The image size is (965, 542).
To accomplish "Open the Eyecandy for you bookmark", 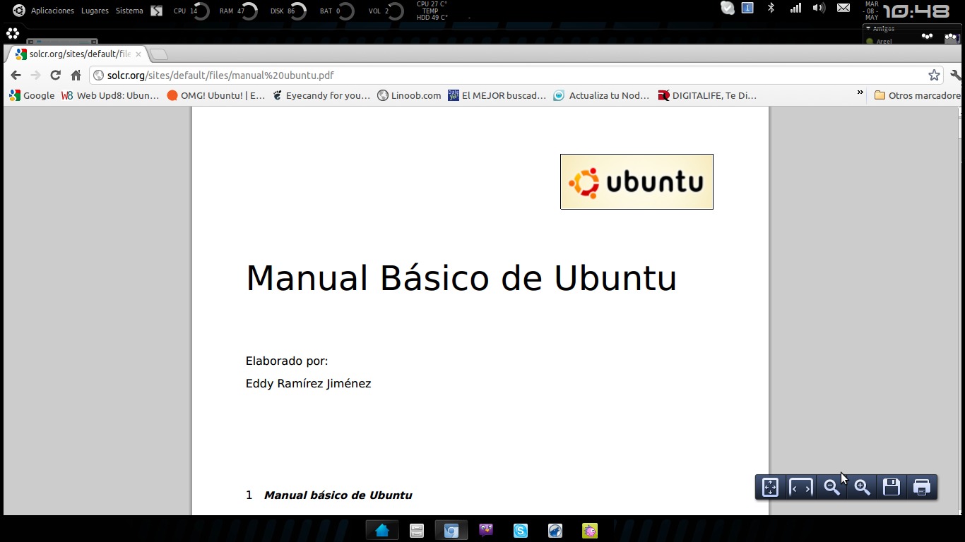I will coord(321,95).
